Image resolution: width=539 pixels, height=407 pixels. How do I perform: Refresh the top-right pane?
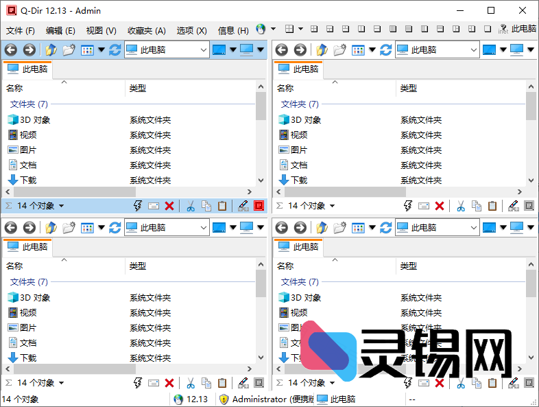click(x=385, y=50)
